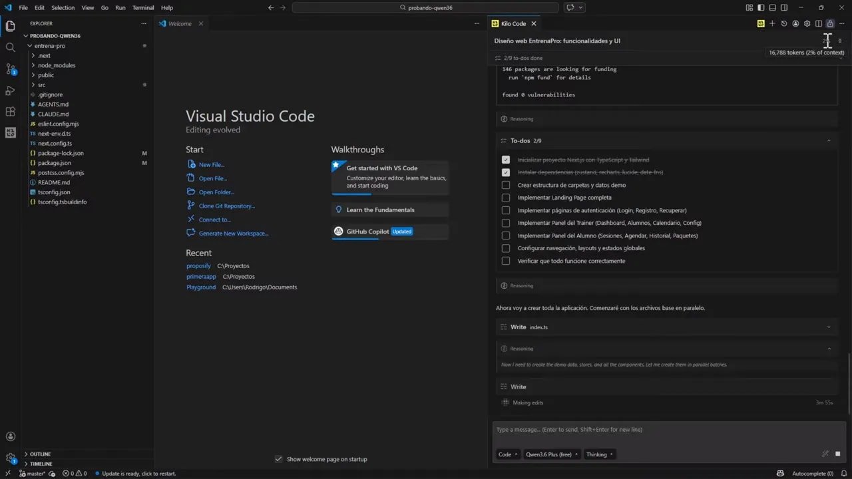Click the Copilot status icon in status bar
Image resolution: width=852 pixels, height=479 pixels.
[x=780, y=474]
